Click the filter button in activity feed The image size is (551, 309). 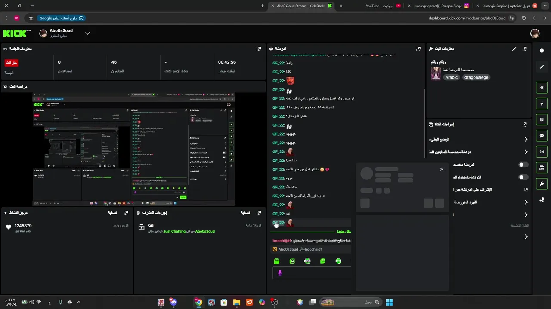(112, 213)
